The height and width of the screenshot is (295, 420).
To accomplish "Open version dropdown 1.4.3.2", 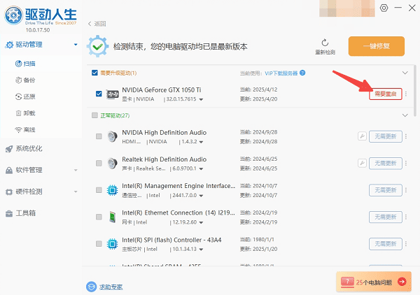I will click(201, 142).
